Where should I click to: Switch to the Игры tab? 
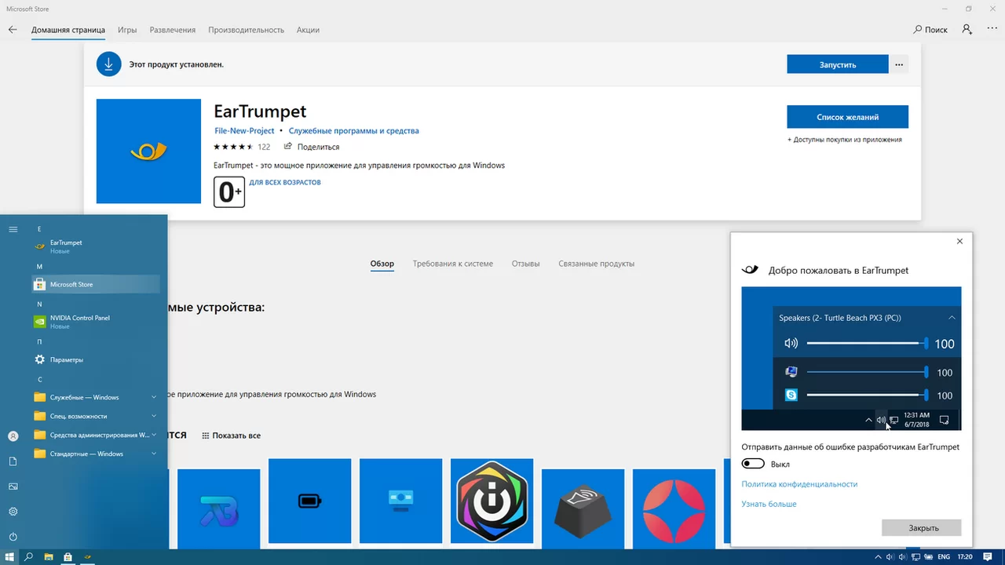click(x=127, y=30)
